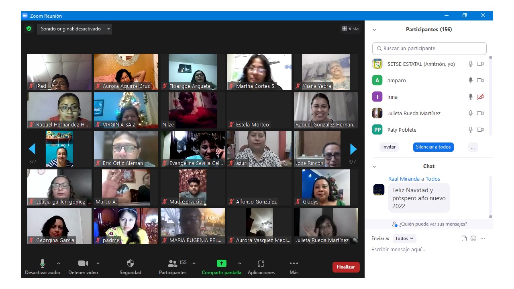The height and width of the screenshot is (289, 514).
Task: Click Silenciar a todos button
Action: point(433,147)
